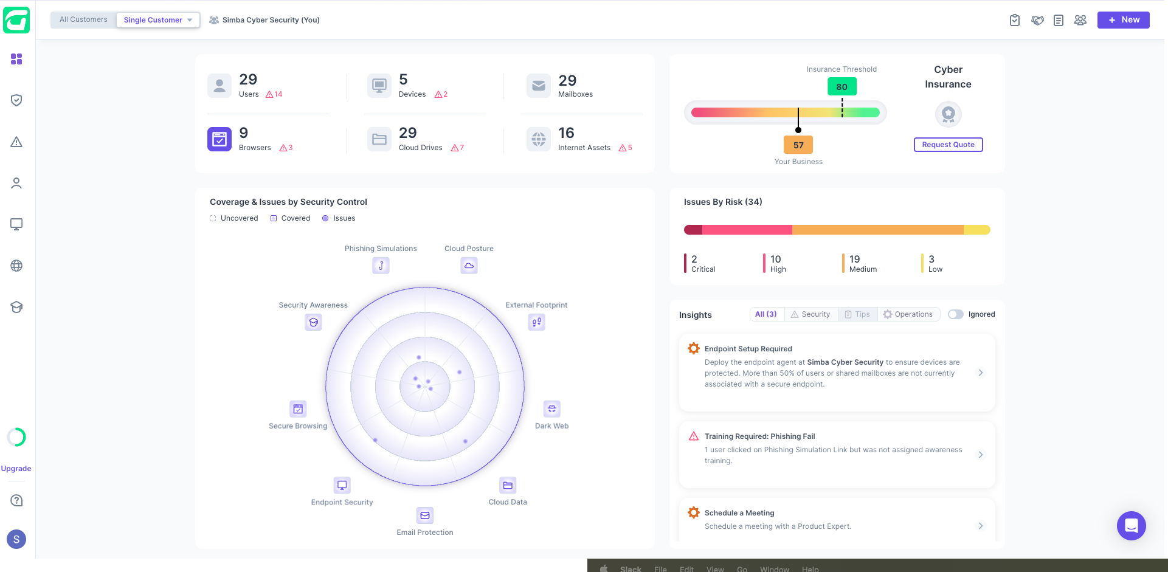This screenshot has height=572, width=1168.
Task: Click the 3 browser issues alert
Action: [x=286, y=148]
